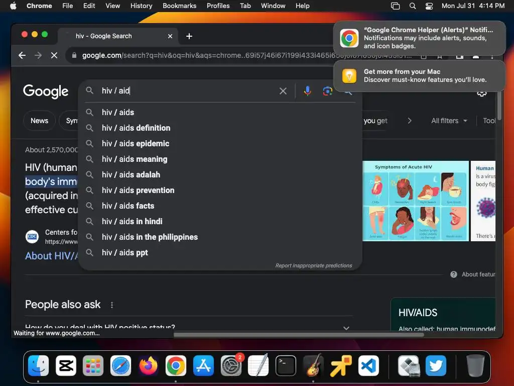Open a new Chrome tab
The height and width of the screenshot is (386, 514).
[189, 36]
